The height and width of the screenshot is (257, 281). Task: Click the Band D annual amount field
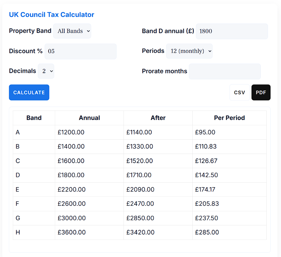coord(231,31)
